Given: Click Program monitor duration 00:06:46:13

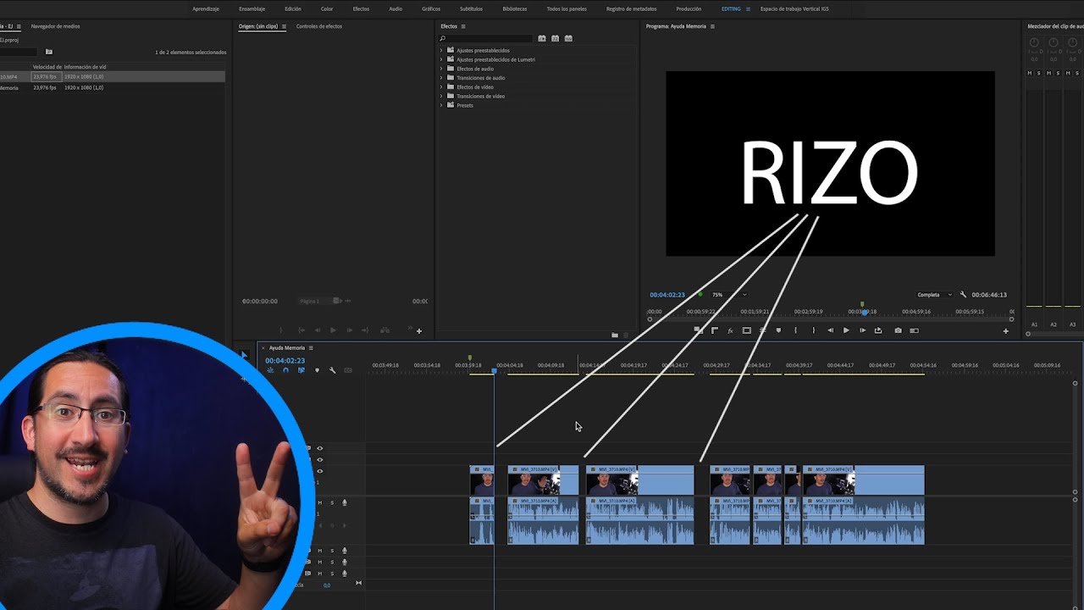Looking at the screenshot, I should click(x=989, y=295).
